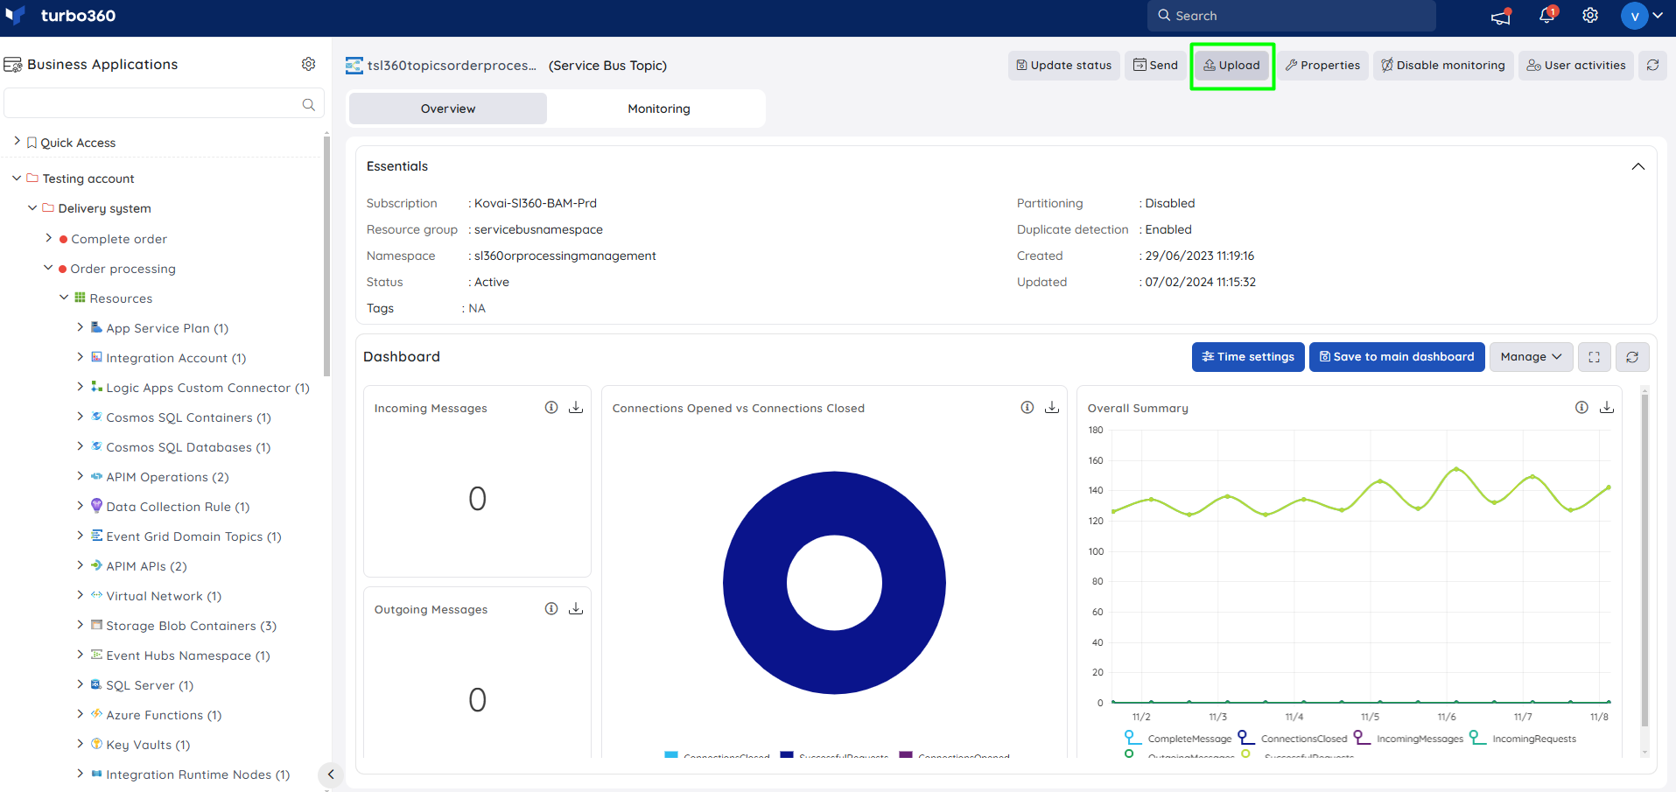1676x792 pixels.
Task: Open Properties for the topic
Action: tap(1322, 65)
